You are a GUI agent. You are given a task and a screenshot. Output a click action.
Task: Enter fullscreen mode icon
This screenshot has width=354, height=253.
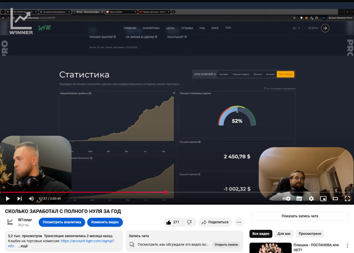tap(347, 198)
